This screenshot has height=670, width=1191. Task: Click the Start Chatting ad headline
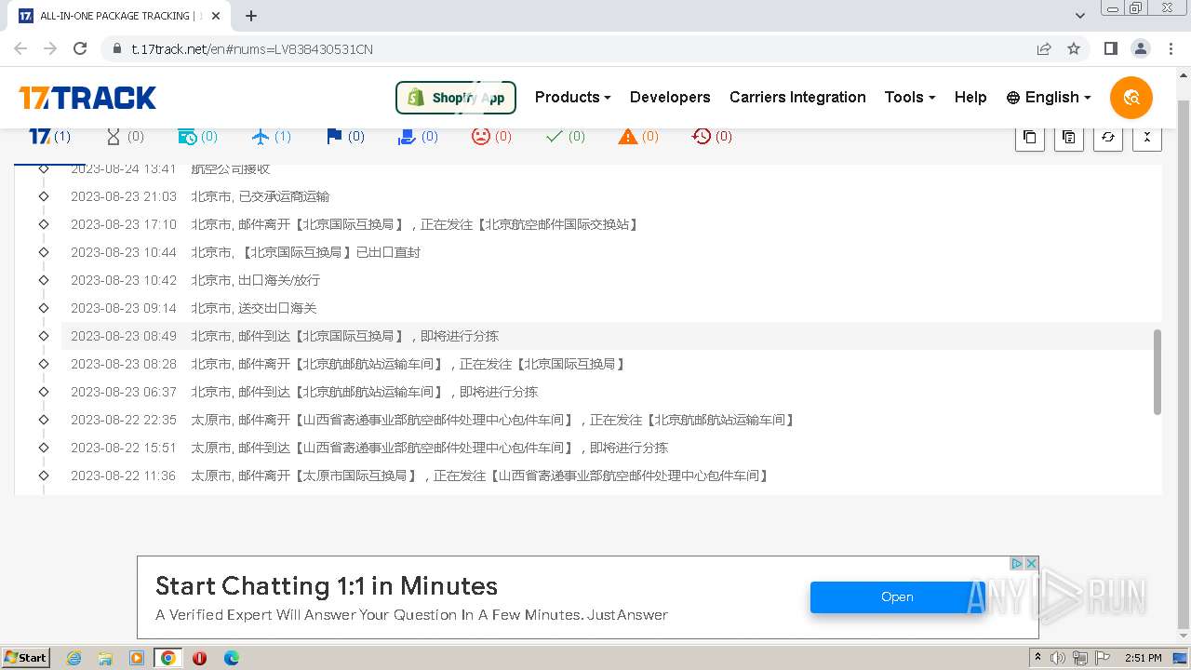pos(327,586)
